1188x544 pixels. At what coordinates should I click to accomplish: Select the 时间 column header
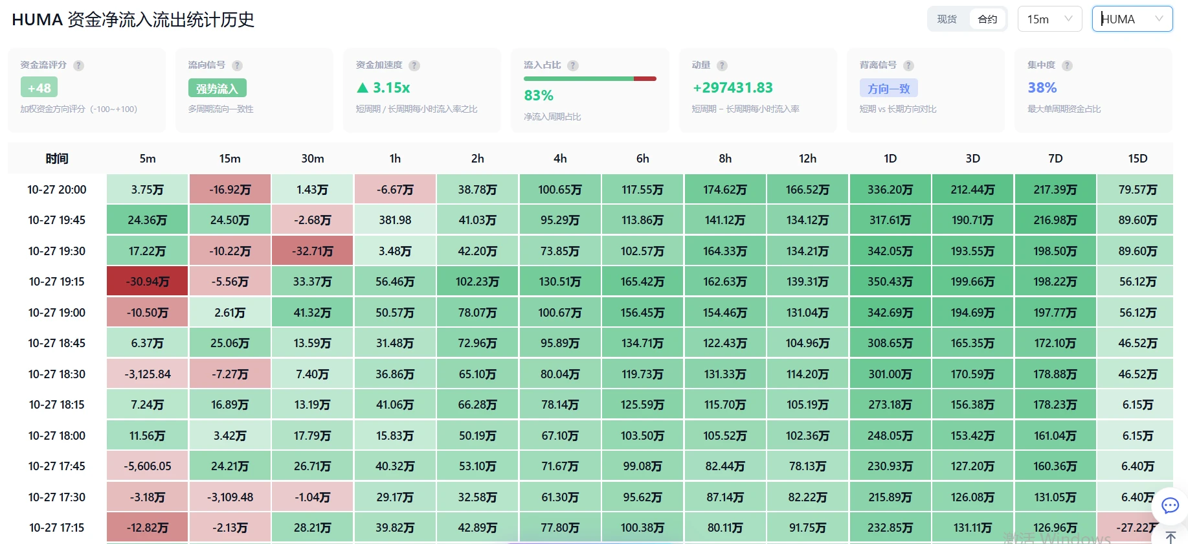click(x=57, y=159)
